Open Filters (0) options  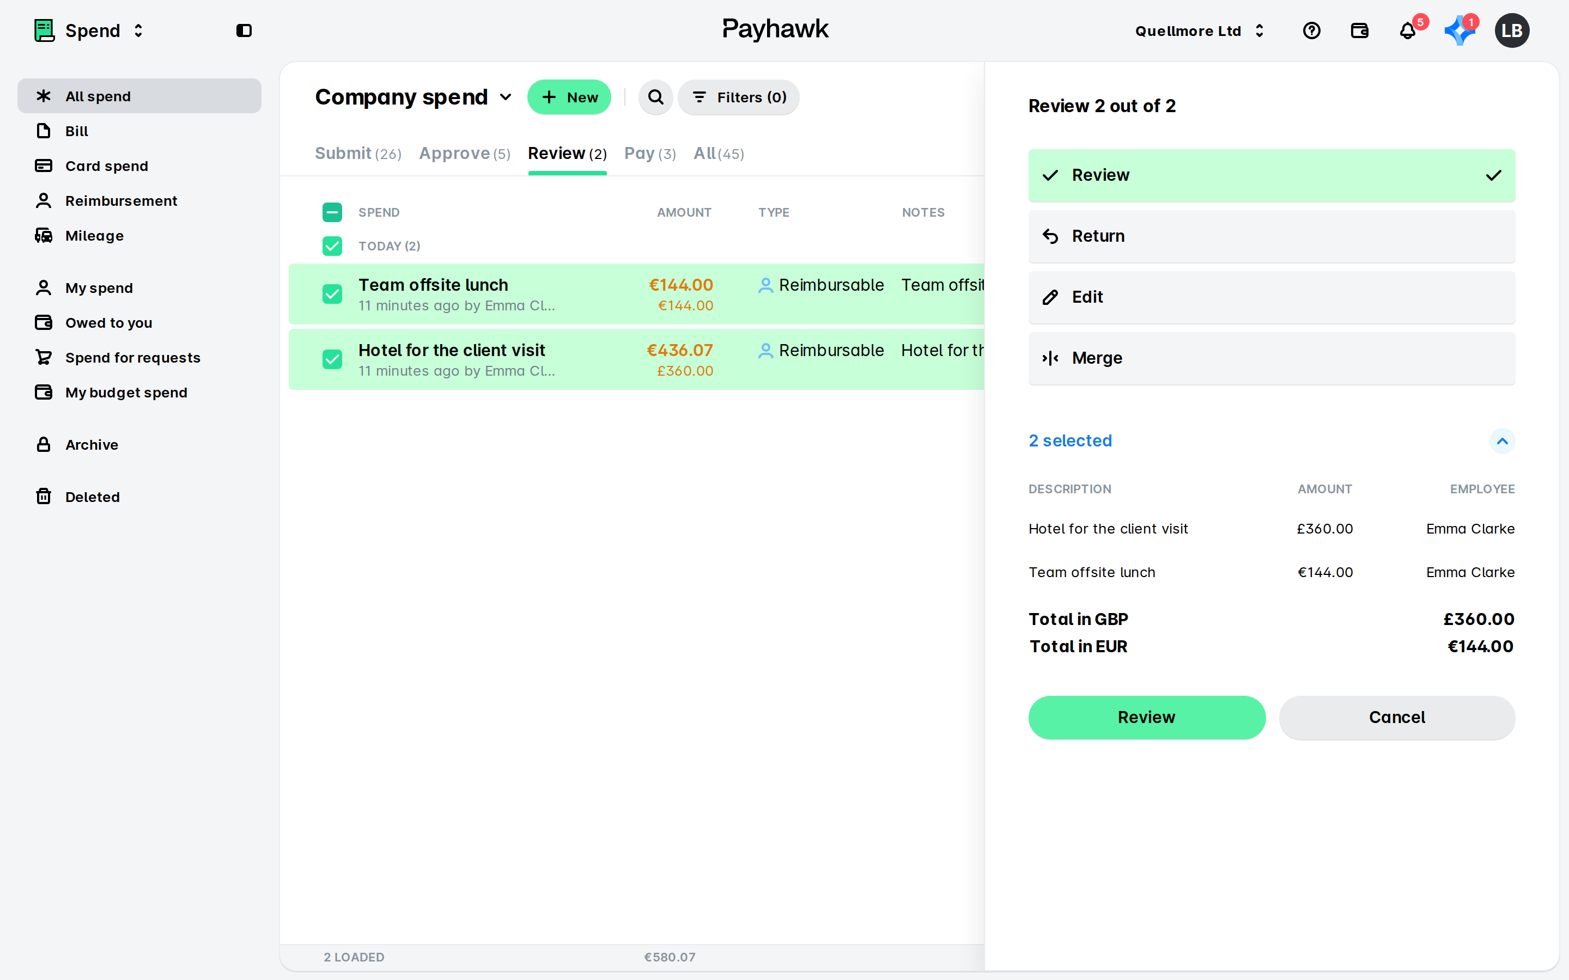click(739, 97)
